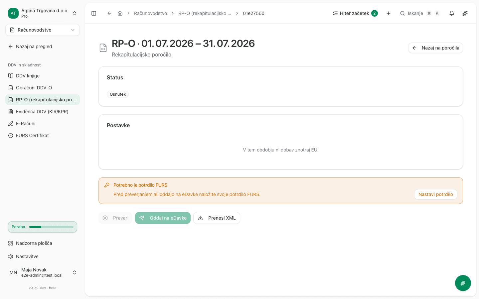
Task: Click the text 'V tem obdobju ni dobav znotraj EU.'
Action: coord(281,150)
